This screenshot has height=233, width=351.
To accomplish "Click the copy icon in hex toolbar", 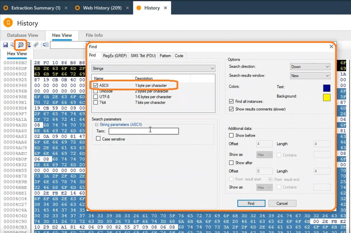I will coord(12,45).
